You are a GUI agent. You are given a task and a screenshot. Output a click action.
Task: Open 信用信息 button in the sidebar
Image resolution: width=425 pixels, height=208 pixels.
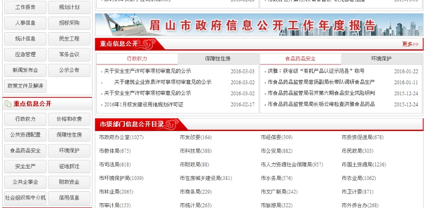pos(69,198)
